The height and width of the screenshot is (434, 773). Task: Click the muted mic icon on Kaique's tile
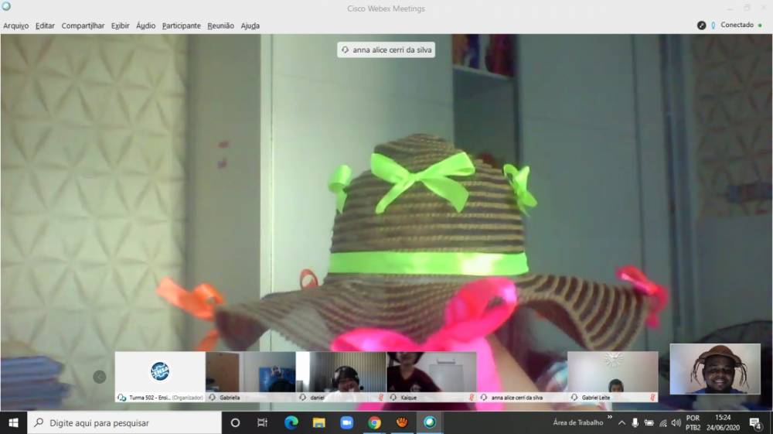click(x=472, y=397)
